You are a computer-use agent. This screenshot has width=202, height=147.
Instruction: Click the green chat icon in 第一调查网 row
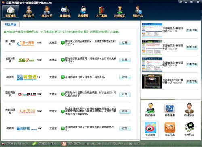click(x=63, y=43)
